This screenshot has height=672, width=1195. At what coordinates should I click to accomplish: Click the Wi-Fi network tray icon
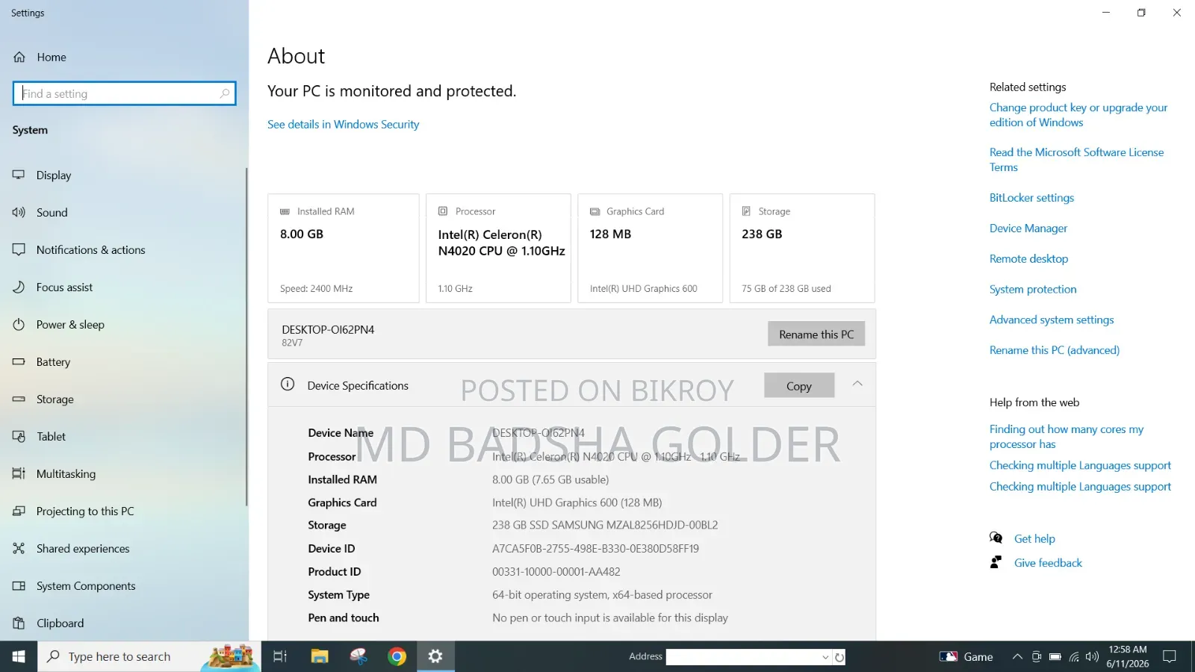point(1074,657)
